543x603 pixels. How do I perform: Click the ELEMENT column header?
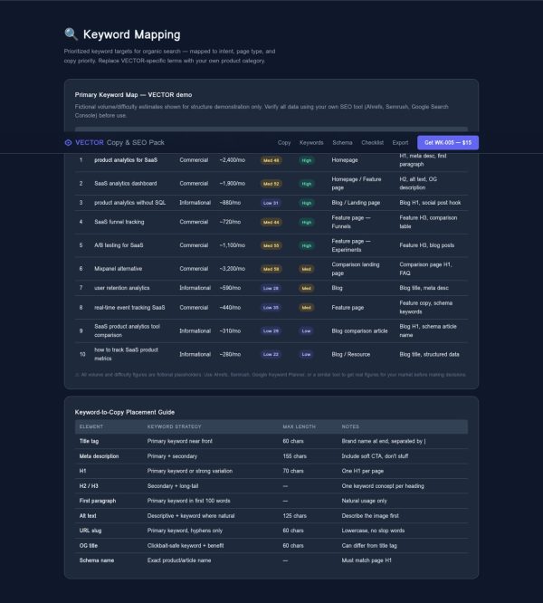(x=91, y=426)
